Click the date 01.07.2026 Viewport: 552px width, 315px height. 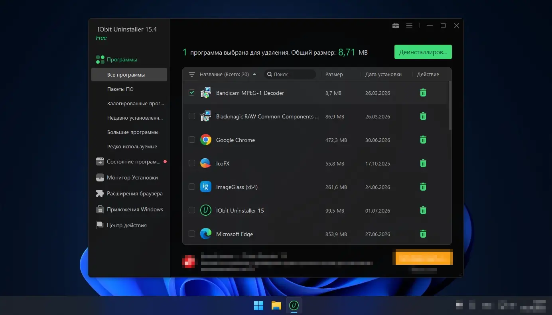coord(378,211)
